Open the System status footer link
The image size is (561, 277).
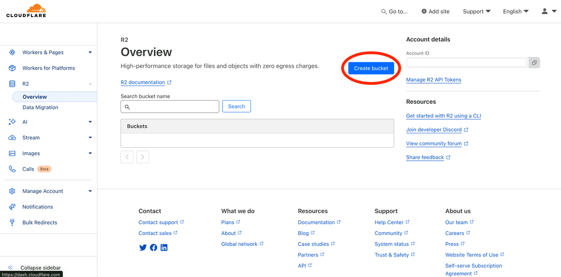click(392, 244)
